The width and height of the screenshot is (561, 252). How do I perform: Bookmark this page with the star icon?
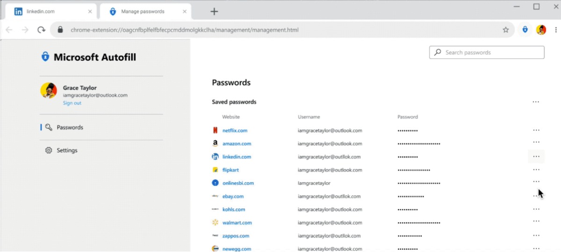pos(505,30)
